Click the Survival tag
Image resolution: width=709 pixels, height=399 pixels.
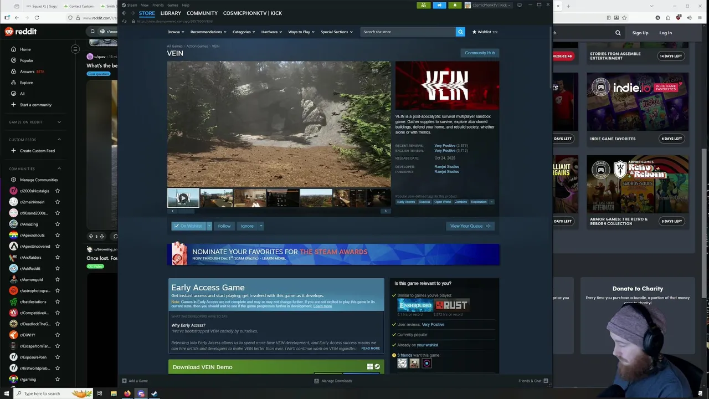tap(424, 202)
